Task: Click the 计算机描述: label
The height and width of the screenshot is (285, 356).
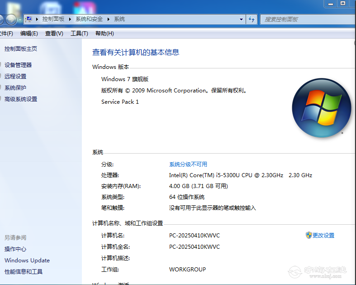Action: pyautogui.click(x=115, y=258)
